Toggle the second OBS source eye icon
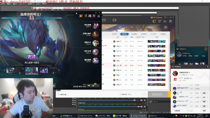 (x=73, y=100)
